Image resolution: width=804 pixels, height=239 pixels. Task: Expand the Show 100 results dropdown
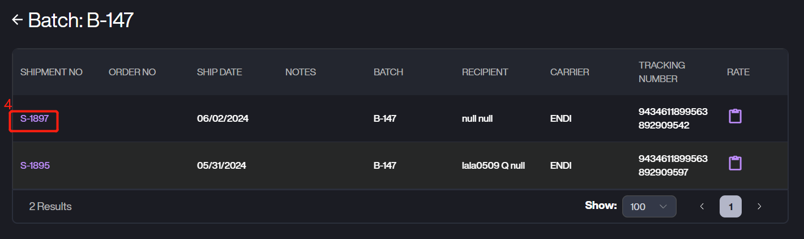pyautogui.click(x=649, y=207)
